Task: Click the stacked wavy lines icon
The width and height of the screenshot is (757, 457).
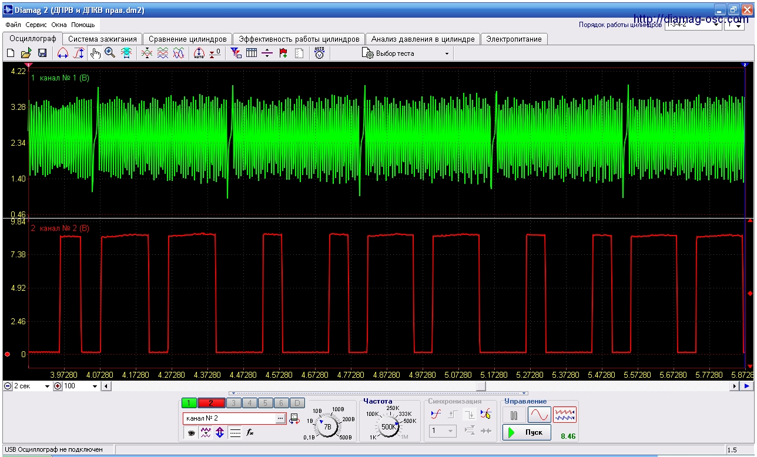Action: 163,53
